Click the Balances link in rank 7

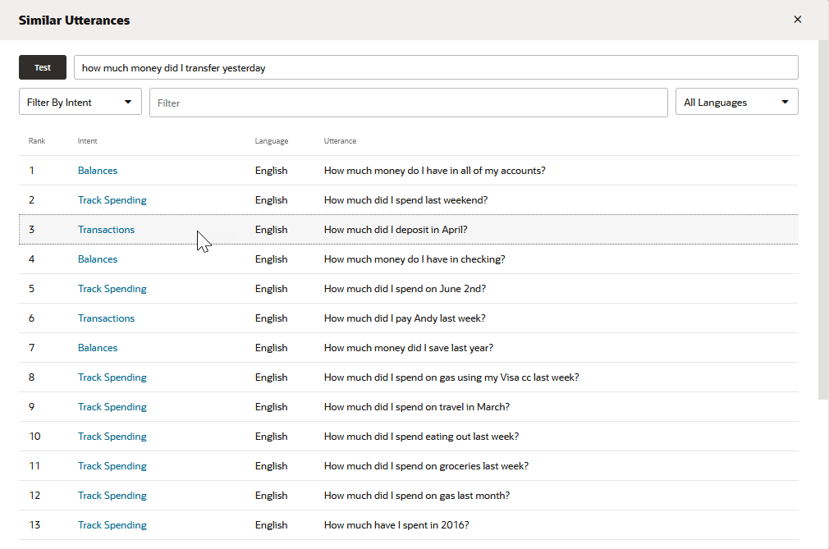pyautogui.click(x=98, y=348)
